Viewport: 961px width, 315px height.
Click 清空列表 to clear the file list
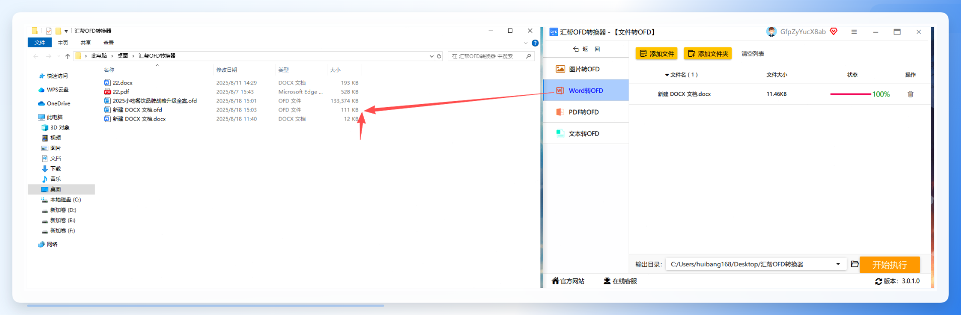click(752, 54)
